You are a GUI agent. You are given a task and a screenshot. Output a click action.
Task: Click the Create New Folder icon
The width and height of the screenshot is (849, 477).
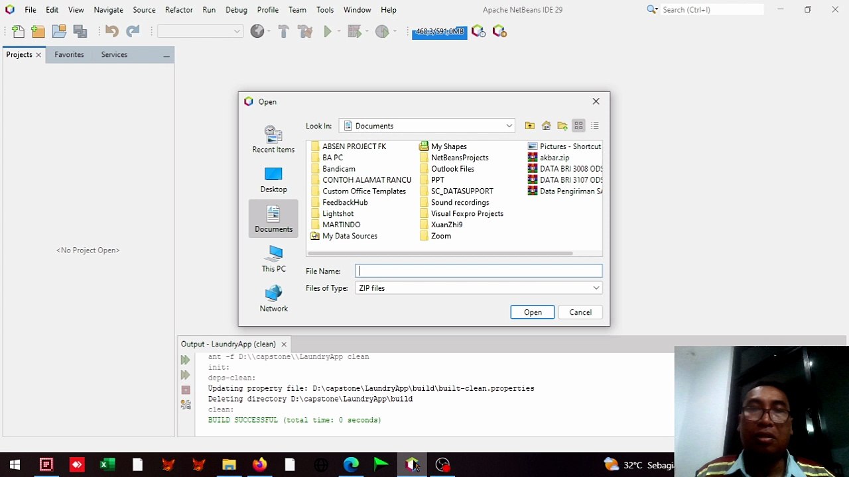562,126
